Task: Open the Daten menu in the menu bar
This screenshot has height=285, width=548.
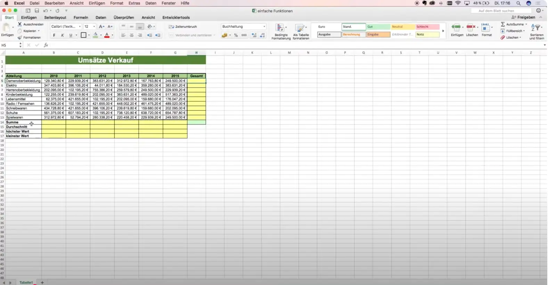Action: click(150, 3)
